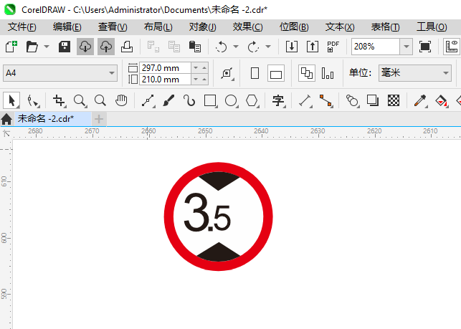Select the Crop tool
This screenshot has height=329, width=461.
59,100
